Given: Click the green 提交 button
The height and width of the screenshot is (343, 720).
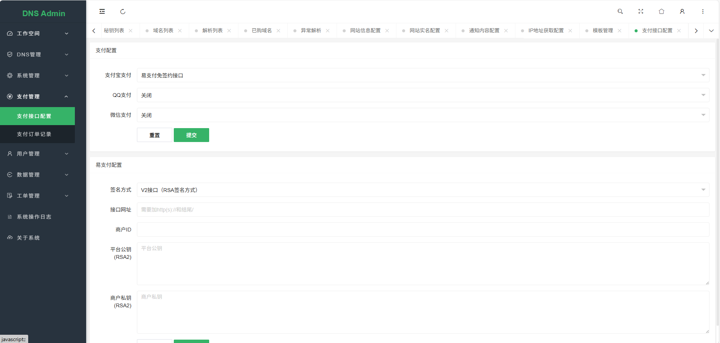Looking at the screenshot, I should click(191, 135).
